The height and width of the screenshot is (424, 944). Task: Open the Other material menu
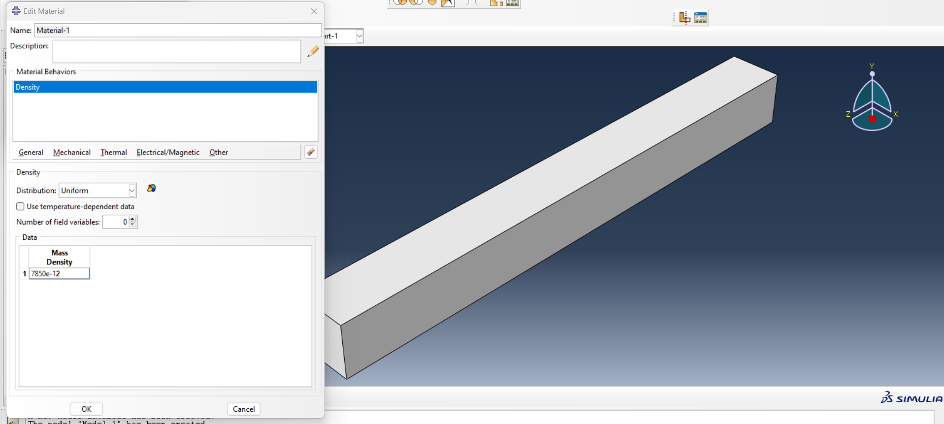pos(219,153)
